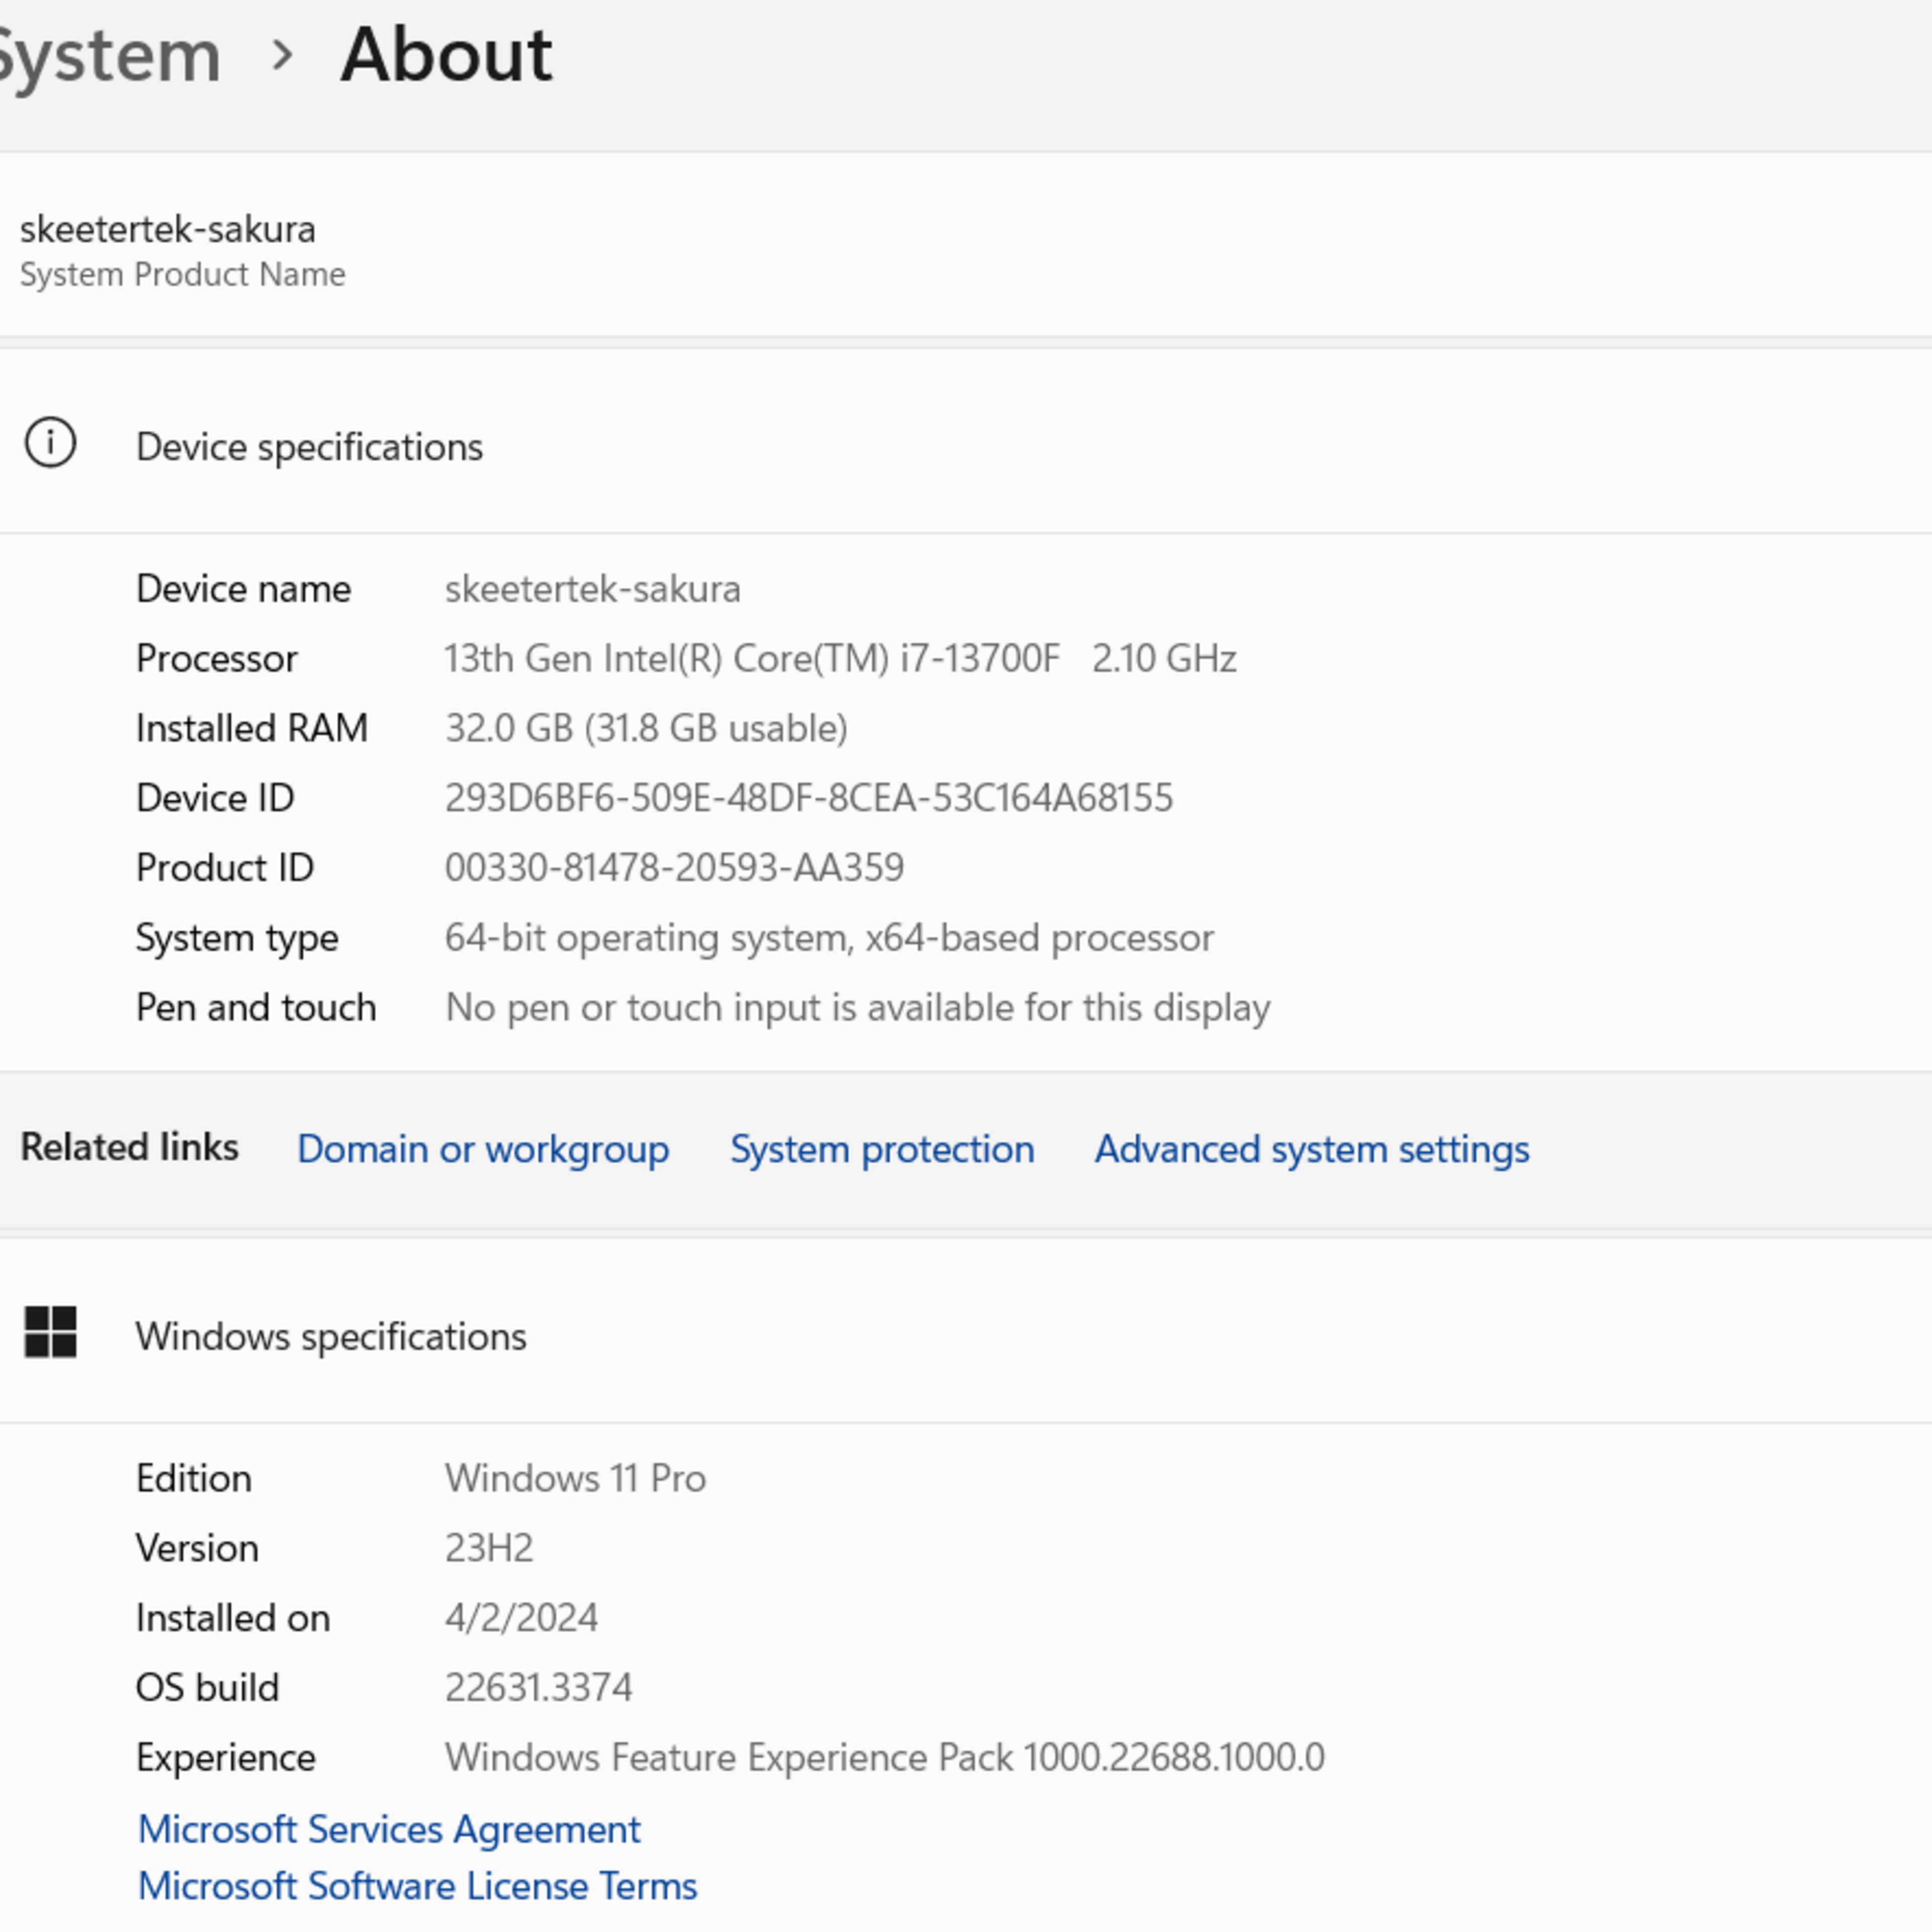
Task: Select OS build value 22631.3374
Action: 538,1688
